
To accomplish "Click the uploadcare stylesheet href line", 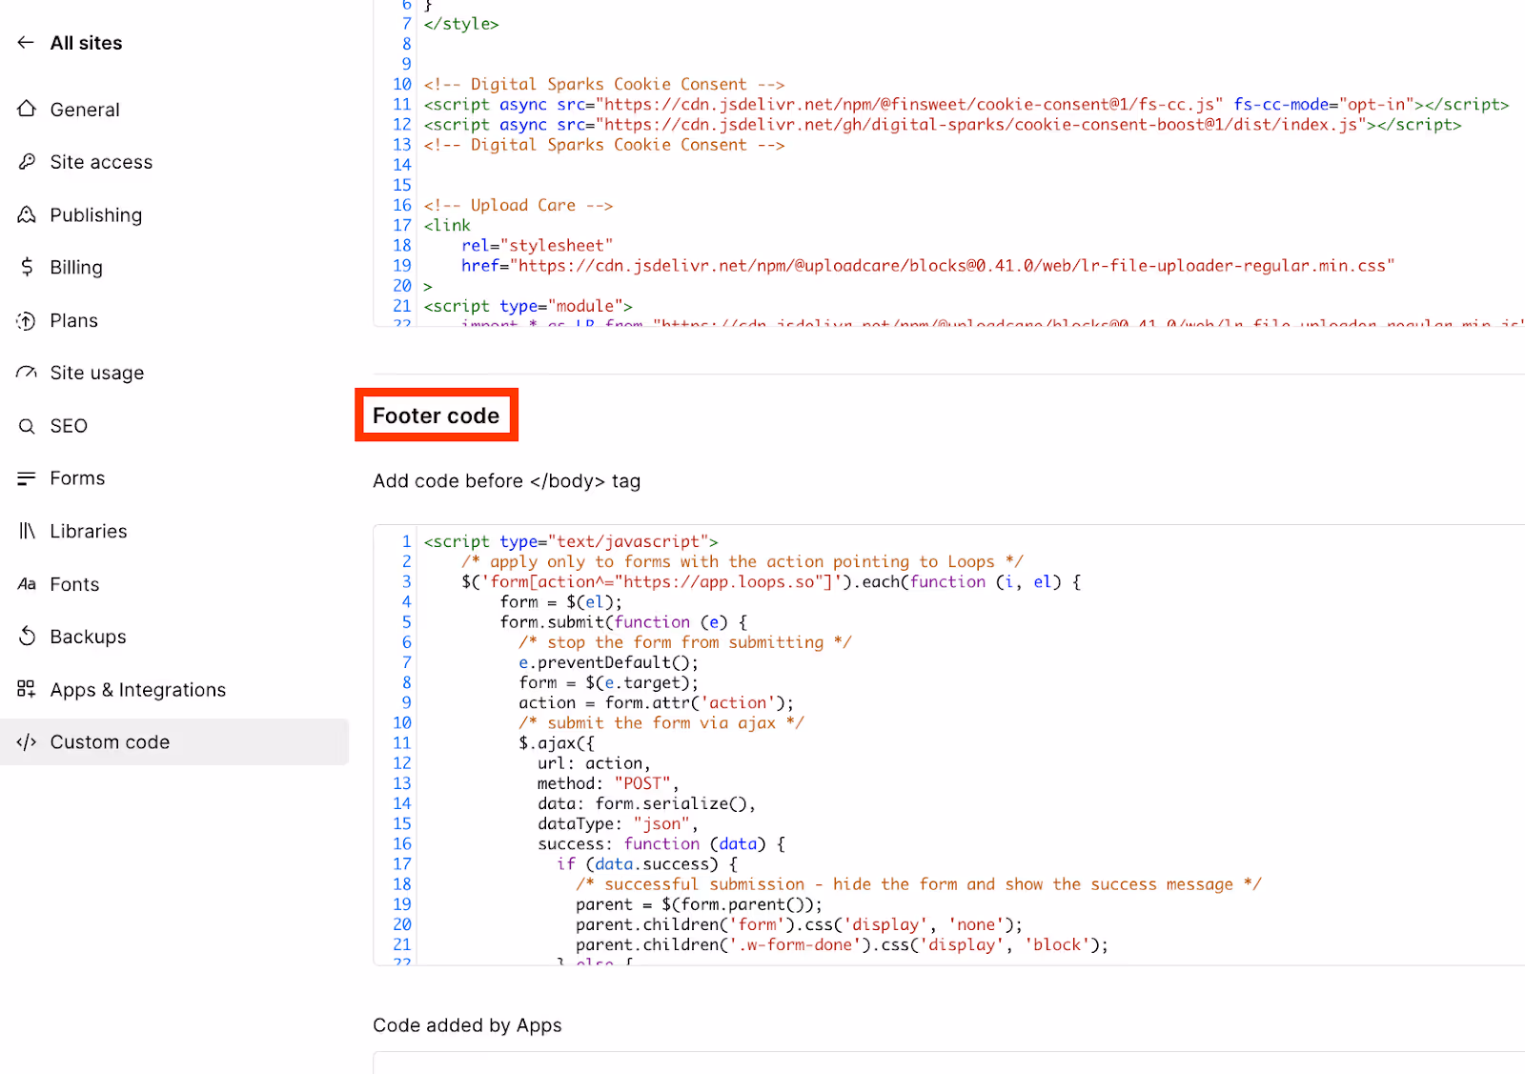I will pos(928,266).
